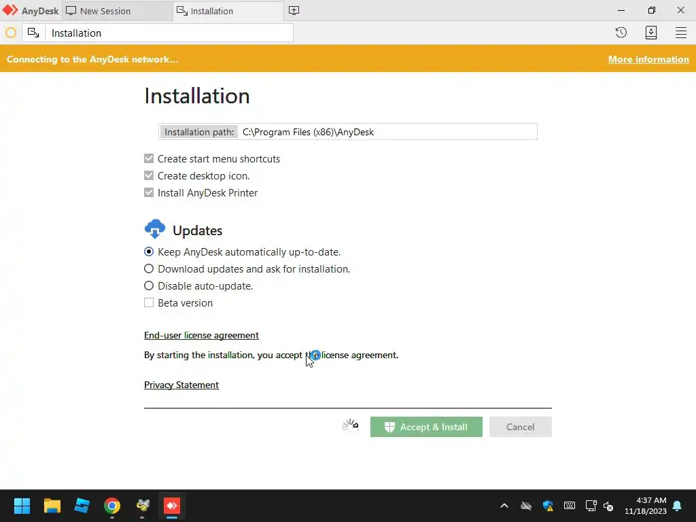This screenshot has height=522, width=696.
Task: Open the notifications bell icon
Action: tap(678, 506)
